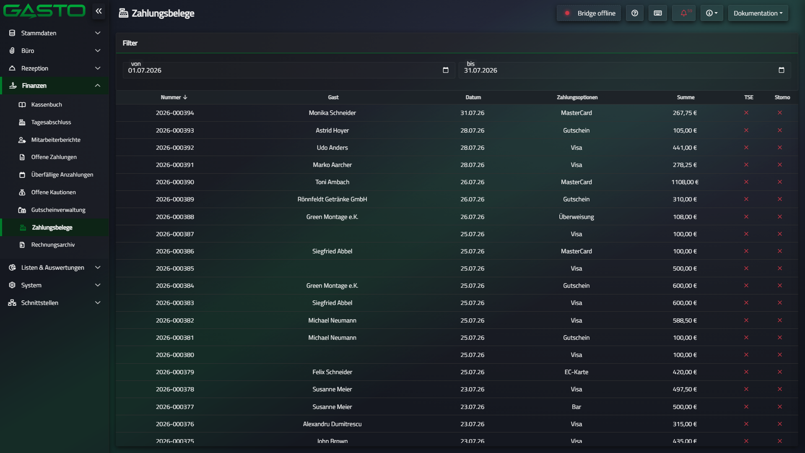Click the GASTO logo
The image size is (805, 453).
point(44,11)
